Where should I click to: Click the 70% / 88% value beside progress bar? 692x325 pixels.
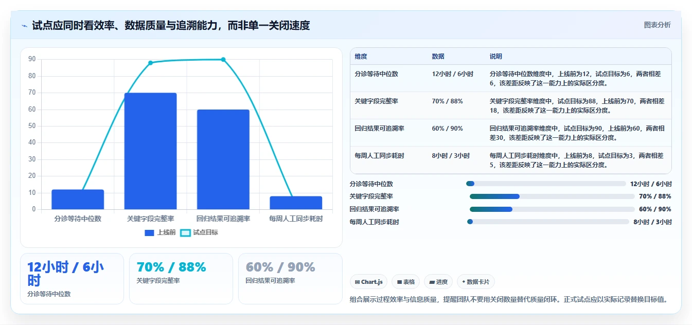655,196
